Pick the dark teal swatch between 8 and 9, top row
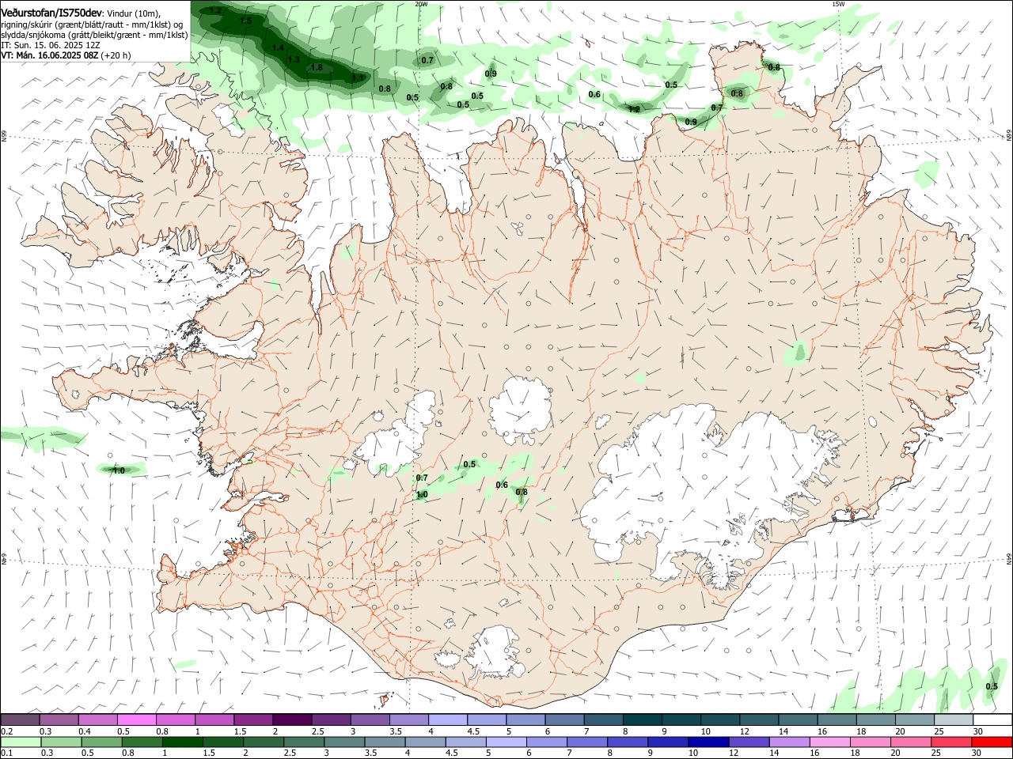 click(x=641, y=719)
